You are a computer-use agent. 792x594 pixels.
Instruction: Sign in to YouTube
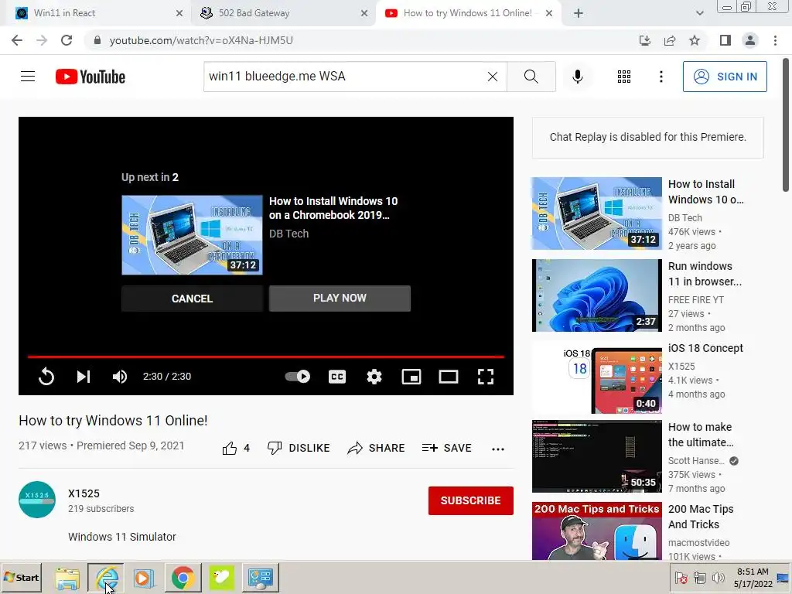tap(725, 77)
